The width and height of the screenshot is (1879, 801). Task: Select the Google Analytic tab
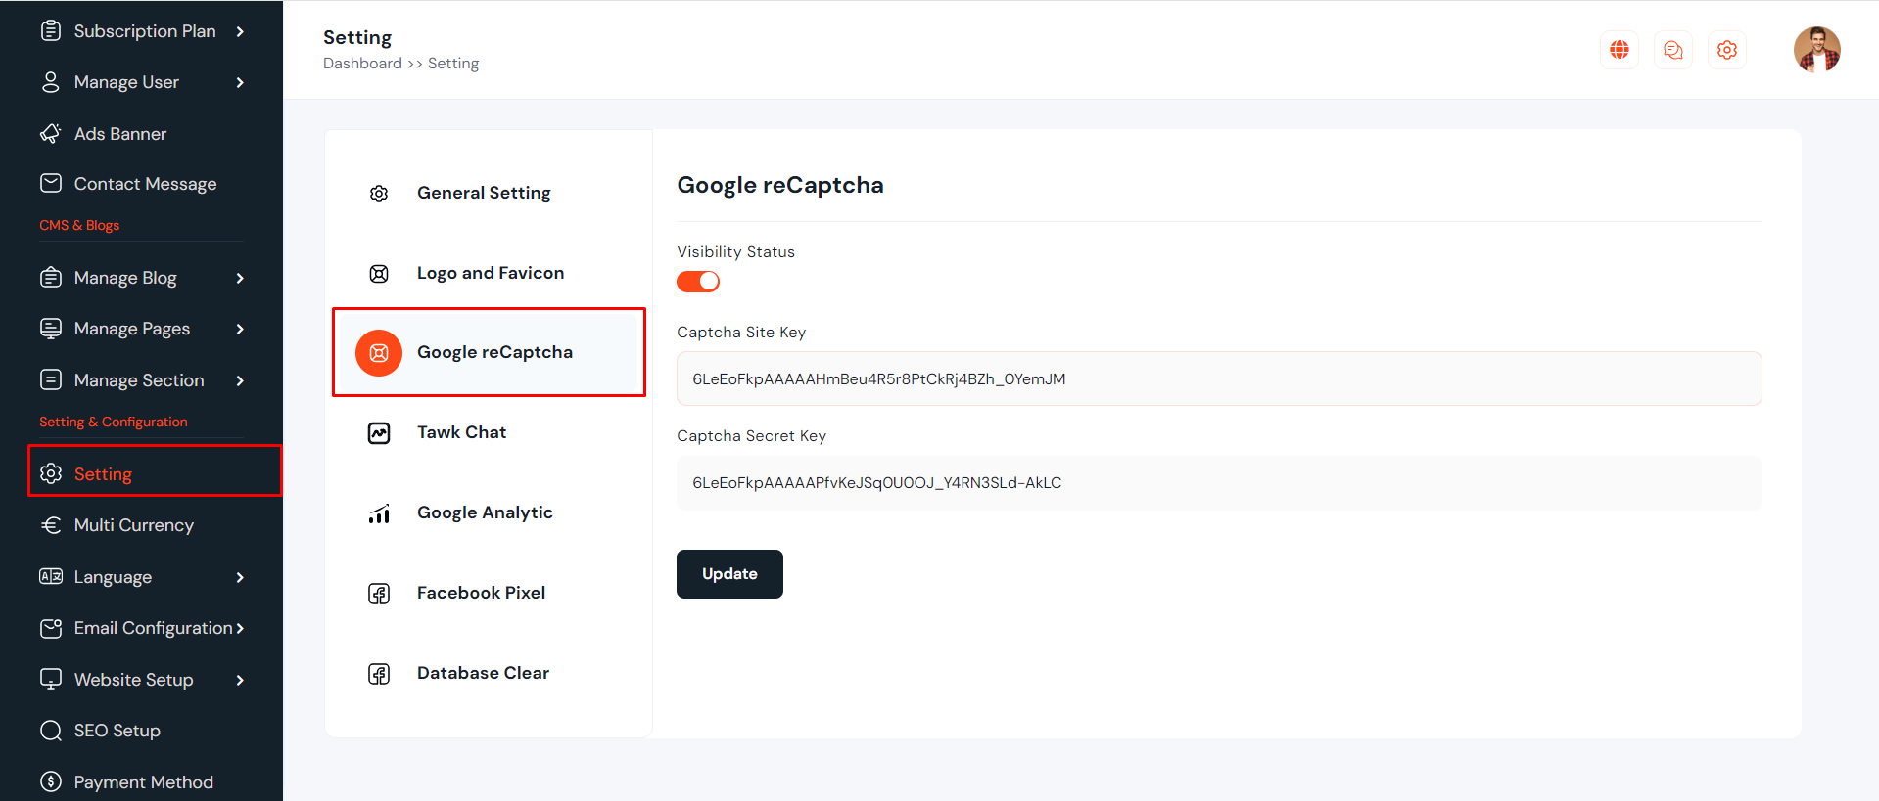(x=485, y=512)
